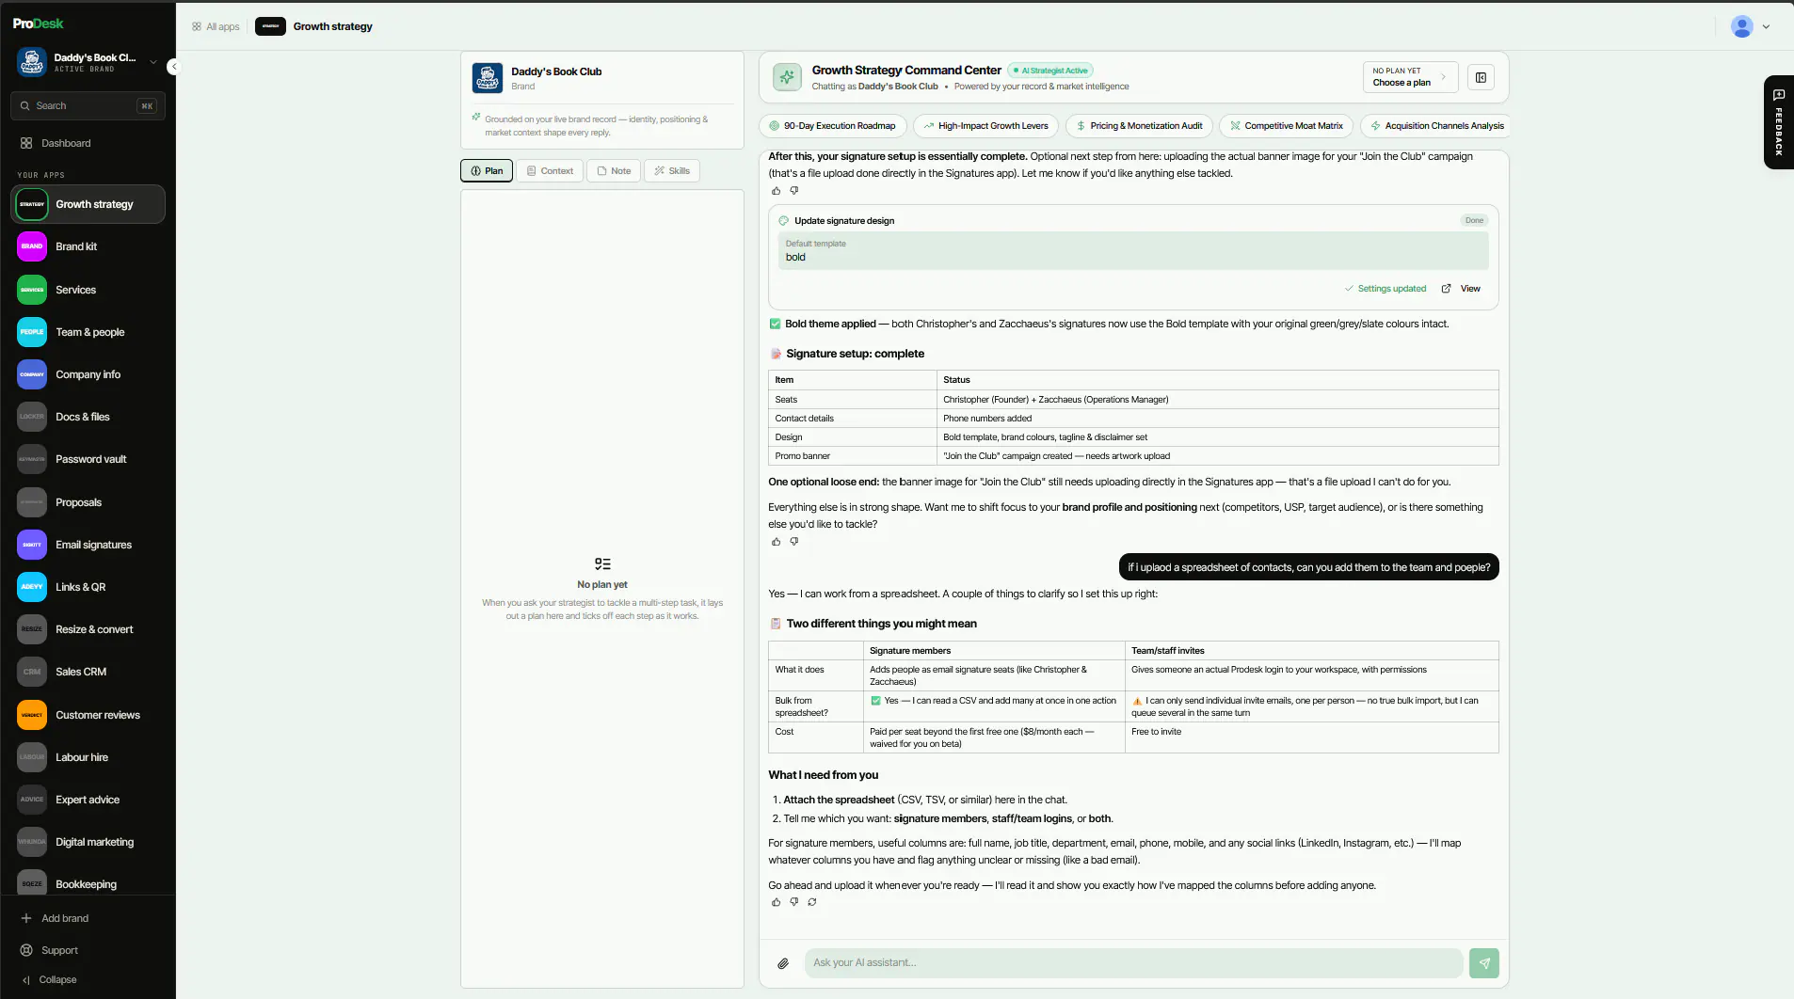Focus the sidebar Search field
1794x999 pixels.
pyautogui.click(x=88, y=105)
